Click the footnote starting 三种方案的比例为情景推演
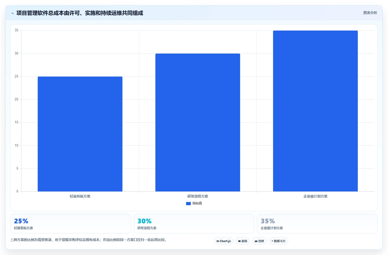 (88, 240)
